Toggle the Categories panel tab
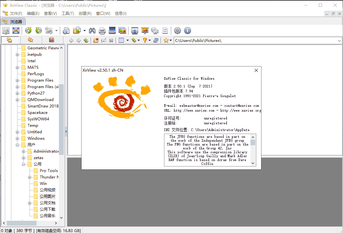 [51, 40]
